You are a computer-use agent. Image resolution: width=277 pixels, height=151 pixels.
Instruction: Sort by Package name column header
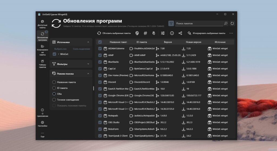118,42
